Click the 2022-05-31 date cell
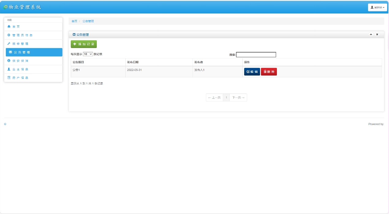389x214 pixels. tap(159, 72)
